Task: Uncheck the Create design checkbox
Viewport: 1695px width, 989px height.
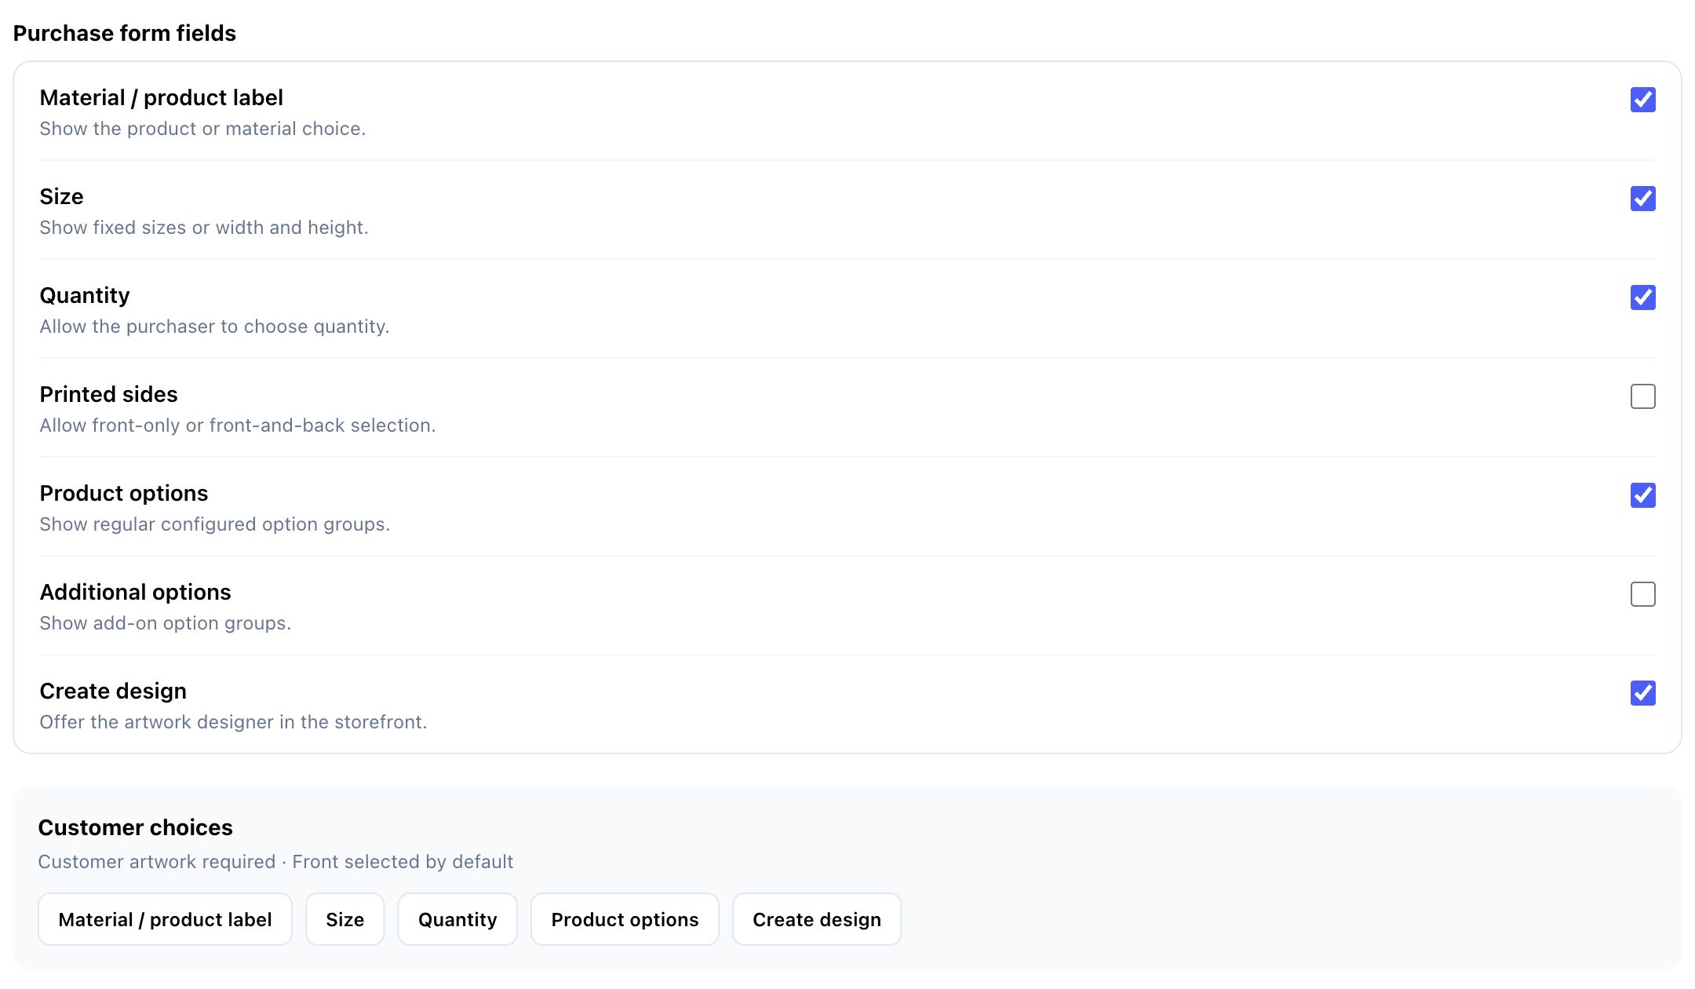Action: pos(1642,693)
